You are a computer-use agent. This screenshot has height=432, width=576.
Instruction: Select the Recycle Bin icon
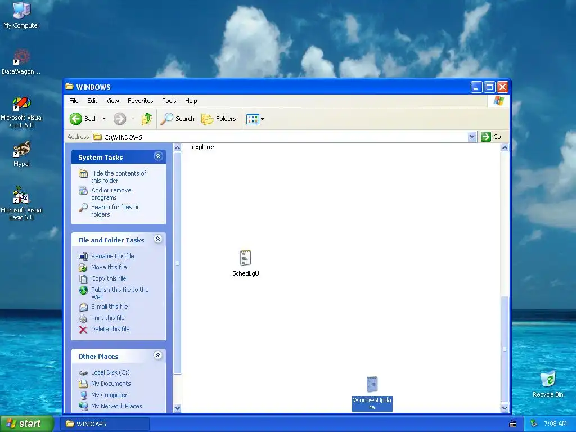(x=548, y=384)
